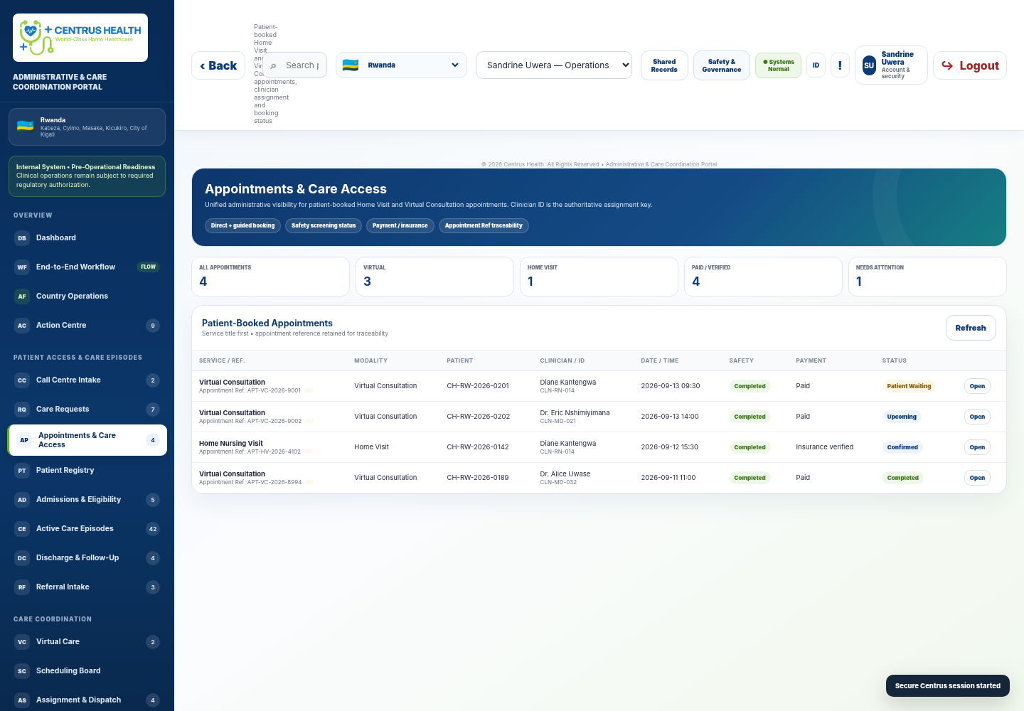Click patient ID CH-RW-2026-0142
Viewport: 1024px width, 711px height.
point(478,447)
